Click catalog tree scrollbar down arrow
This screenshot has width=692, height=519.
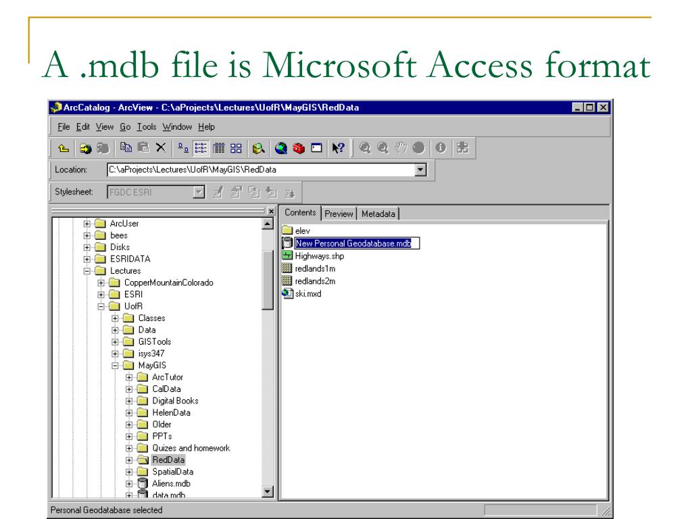click(x=268, y=491)
